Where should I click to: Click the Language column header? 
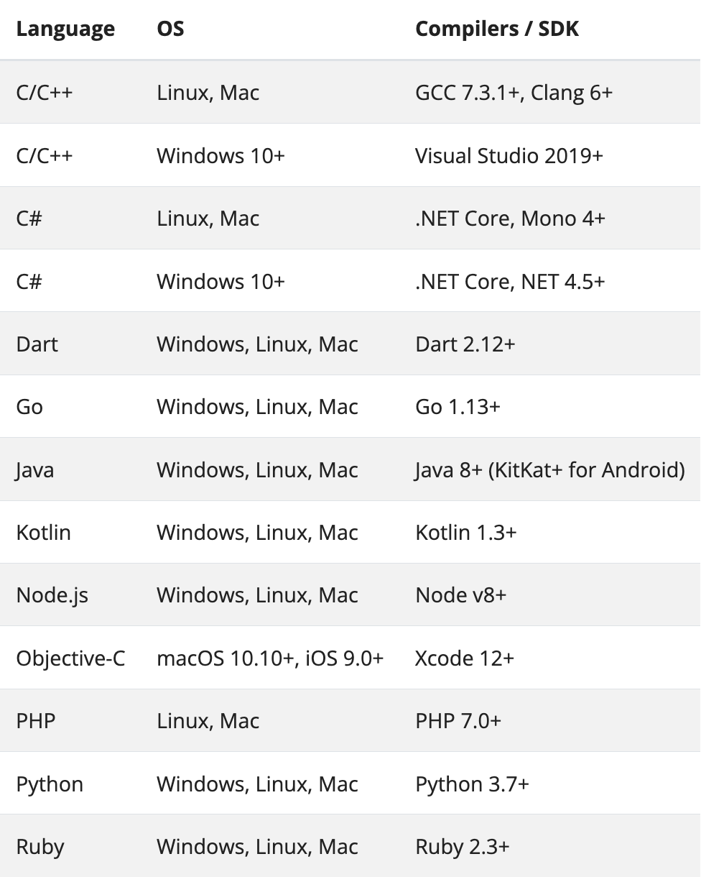pyautogui.click(x=65, y=29)
